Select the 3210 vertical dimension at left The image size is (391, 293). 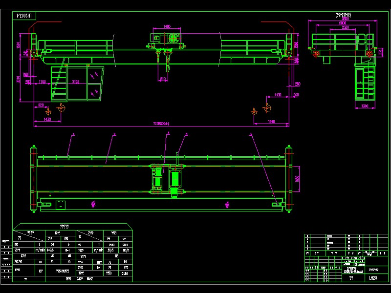tap(18, 80)
